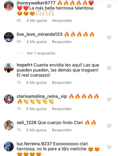Image resolution: width=118 pixels, height=156 pixels.
Task: Open the live_love_miranda123 username link
Action: pyautogui.click(x=40, y=34)
